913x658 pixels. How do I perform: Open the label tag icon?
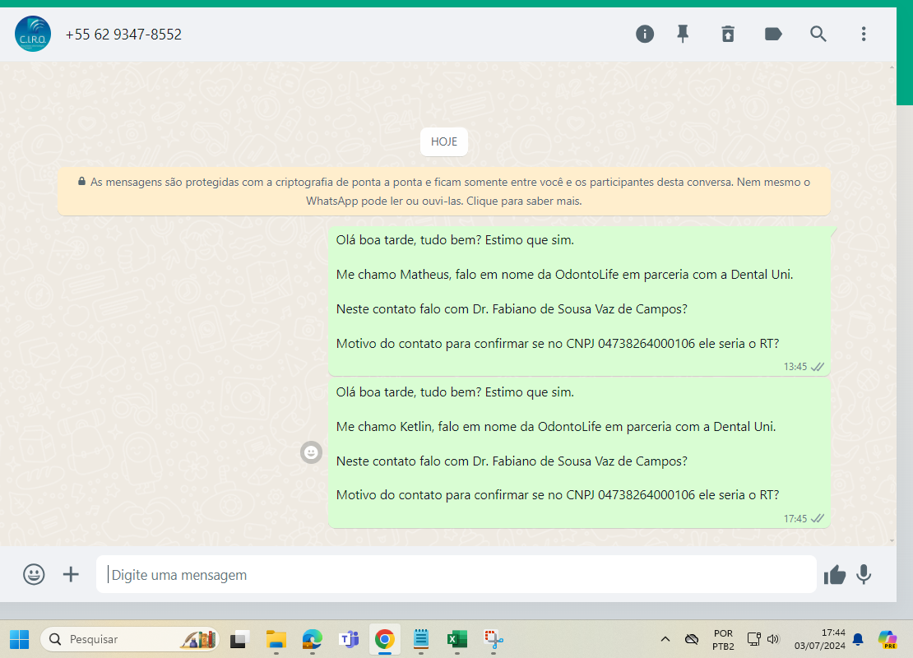click(x=773, y=35)
